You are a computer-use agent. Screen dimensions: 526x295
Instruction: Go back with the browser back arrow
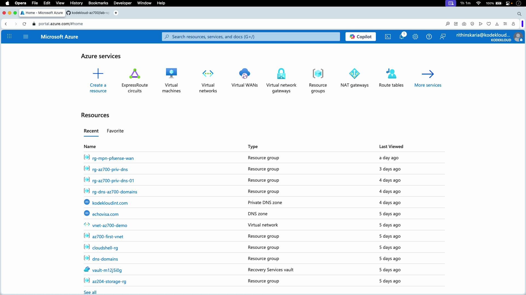(x=6, y=24)
